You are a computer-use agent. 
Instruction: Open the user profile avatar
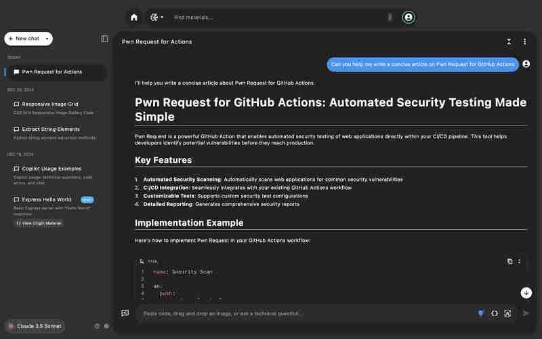tap(408, 17)
